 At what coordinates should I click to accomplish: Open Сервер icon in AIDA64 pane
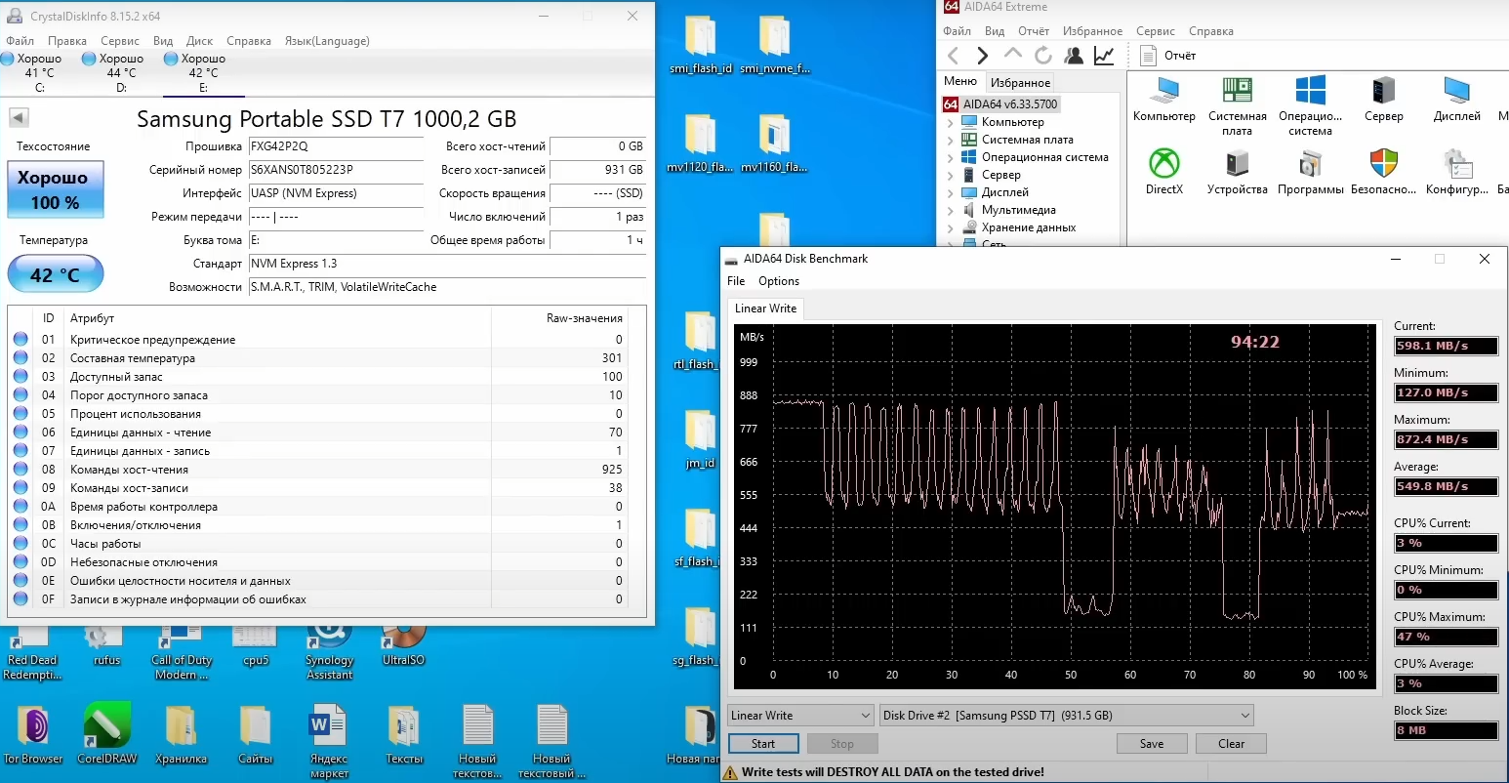(1383, 100)
